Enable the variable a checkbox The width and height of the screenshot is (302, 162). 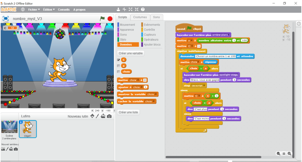119,66
